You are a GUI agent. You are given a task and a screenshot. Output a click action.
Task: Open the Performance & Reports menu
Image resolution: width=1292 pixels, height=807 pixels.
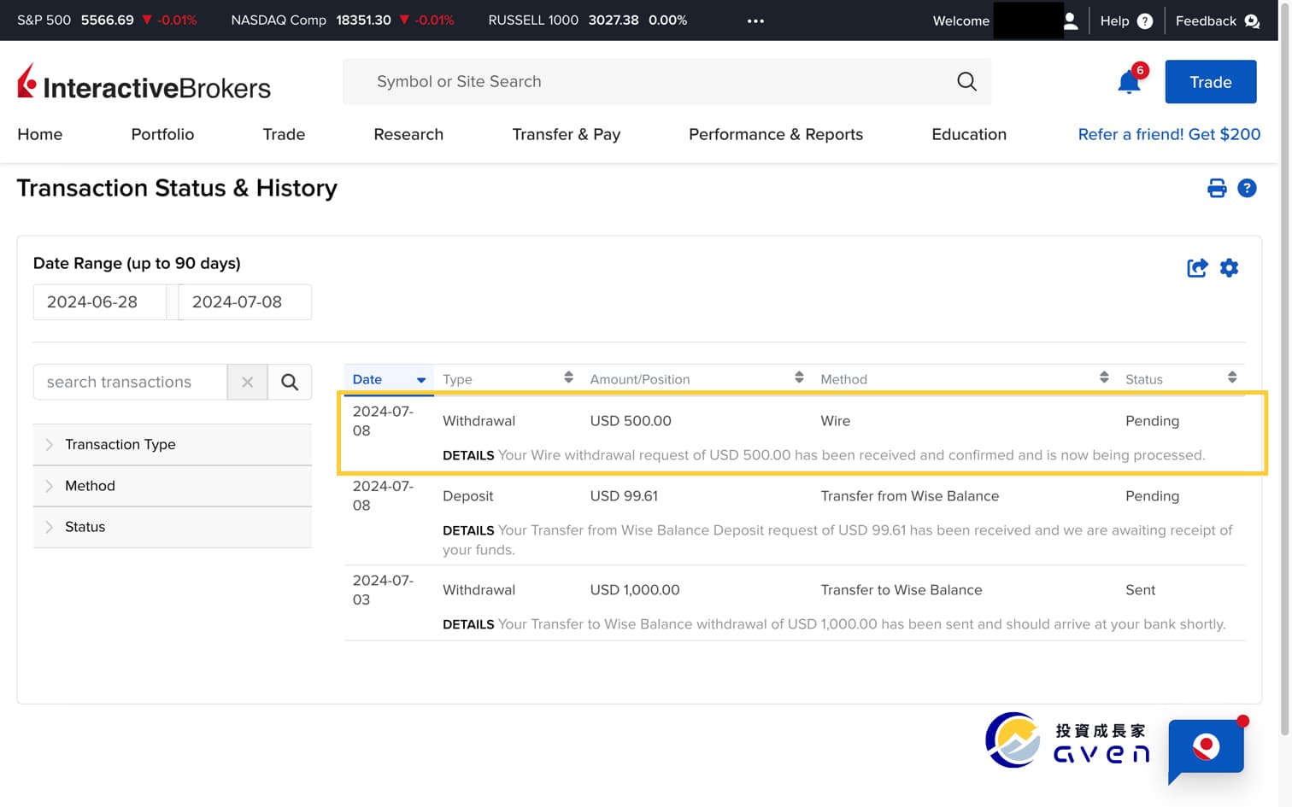[776, 134]
